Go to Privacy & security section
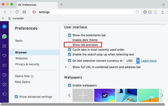 [27, 64]
